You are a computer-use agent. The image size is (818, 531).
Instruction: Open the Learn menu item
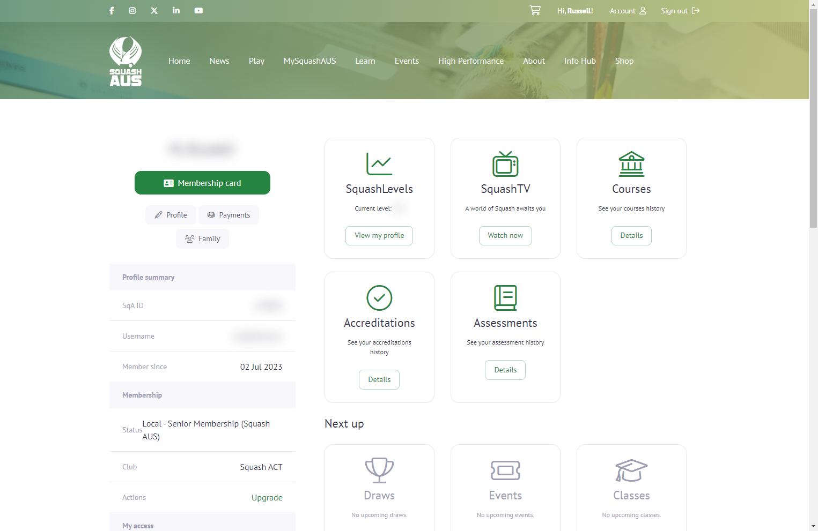click(x=365, y=61)
